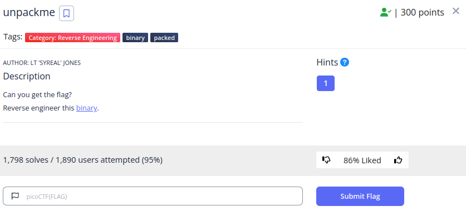Click the green solved-user status icon
Image resolution: width=466 pixels, height=211 pixels.
point(386,12)
